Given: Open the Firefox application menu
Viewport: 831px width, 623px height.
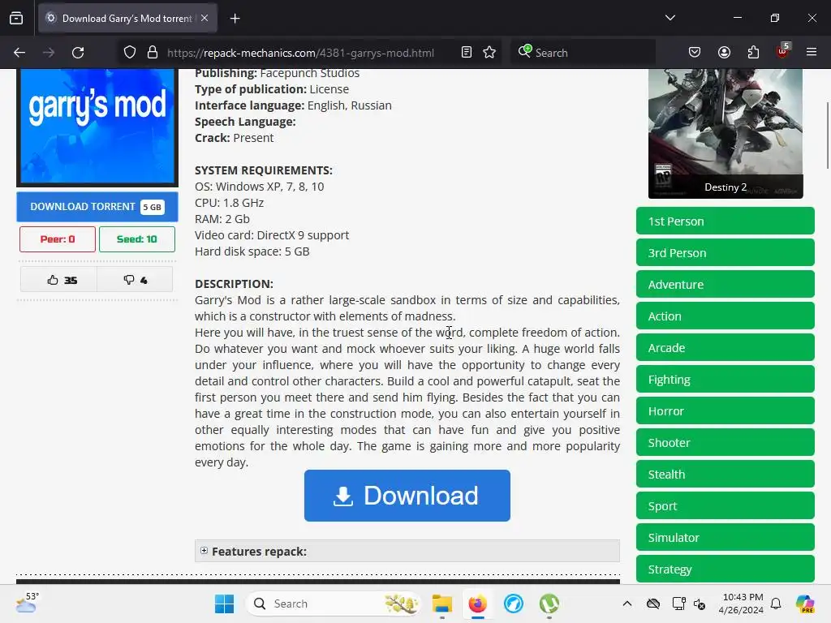Looking at the screenshot, I should 812,52.
